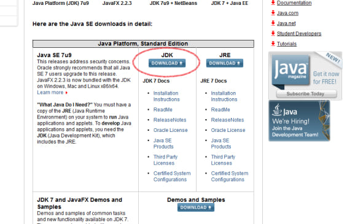Screen dimensions: 347x224
Task: Click the red download icon beside Java.com
Action: coord(273,13)
